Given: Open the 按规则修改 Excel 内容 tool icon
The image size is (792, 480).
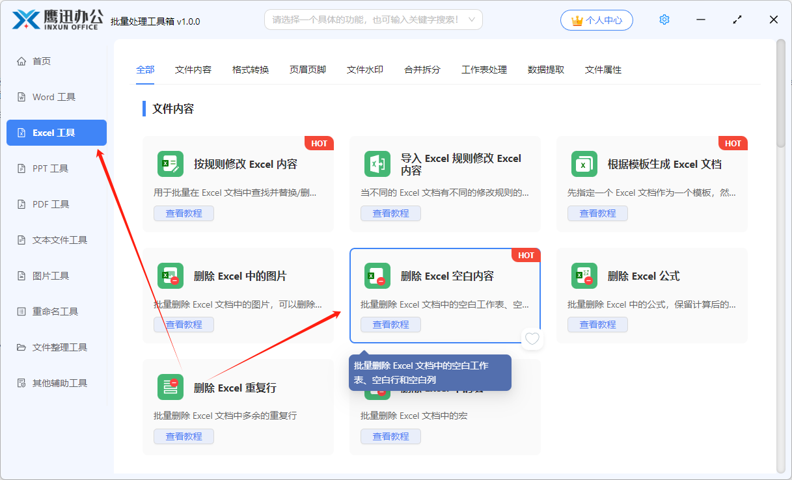Looking at the screenshot, I should point(170,164).
